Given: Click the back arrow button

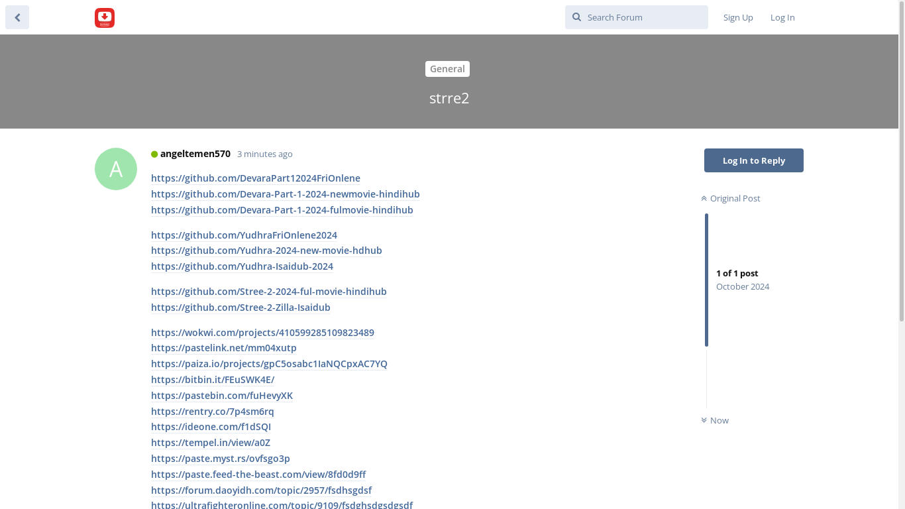Looking at the screenshot, I should click(x=17, y=17).
